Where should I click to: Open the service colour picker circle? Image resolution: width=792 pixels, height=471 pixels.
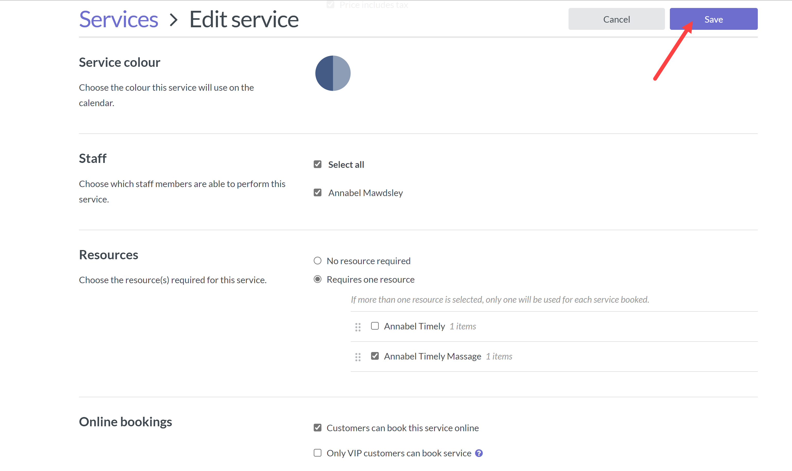[x=332, y=73]
